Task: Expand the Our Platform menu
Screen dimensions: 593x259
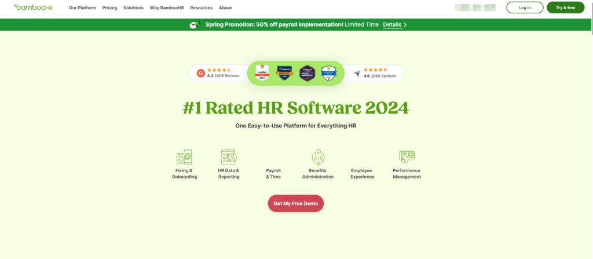Action: 82,8
